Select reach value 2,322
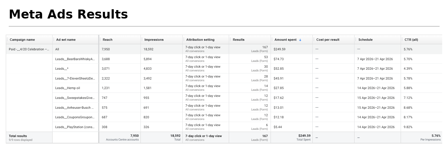The width and height of the screenshot is (448, 144). click(x=106, y=78)
